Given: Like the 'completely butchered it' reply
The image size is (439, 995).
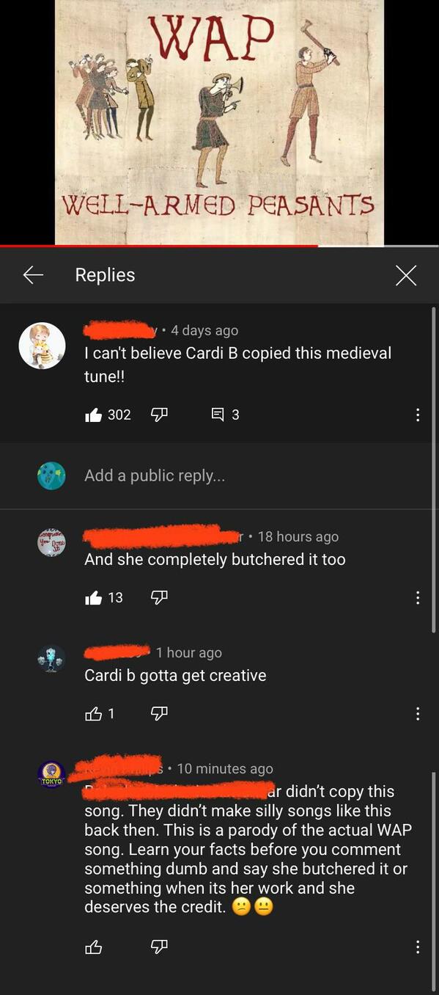Looking at the screenshot, I should pyautogui.click(x=94, y=598).
